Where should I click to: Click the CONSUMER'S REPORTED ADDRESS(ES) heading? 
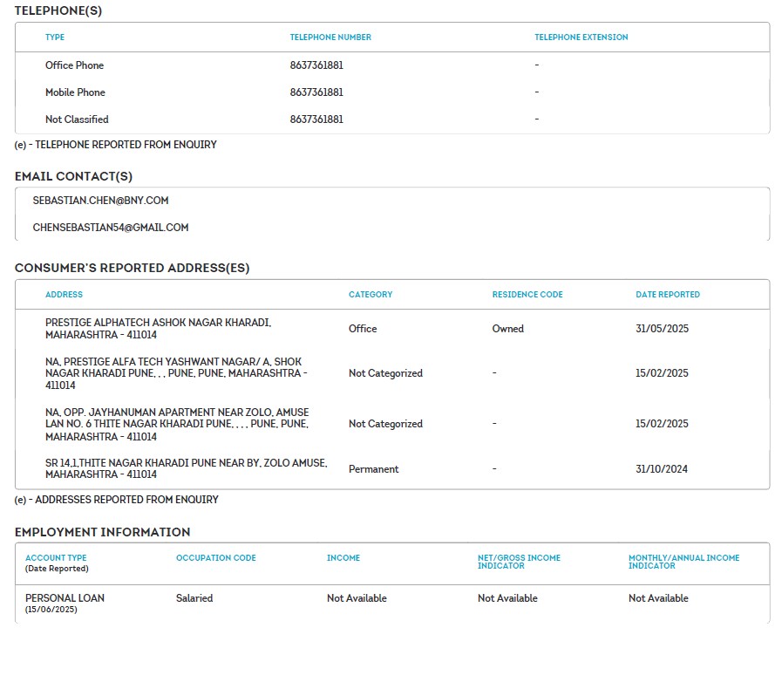[x=133, y=268]
